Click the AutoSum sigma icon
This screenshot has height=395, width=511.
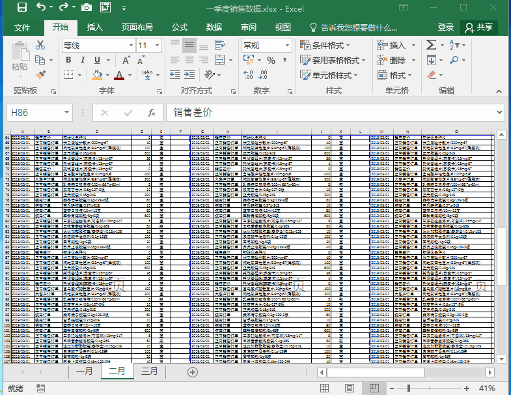431,45
